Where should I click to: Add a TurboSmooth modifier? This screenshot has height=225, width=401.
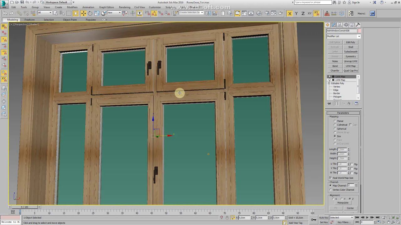pos(351,52)
